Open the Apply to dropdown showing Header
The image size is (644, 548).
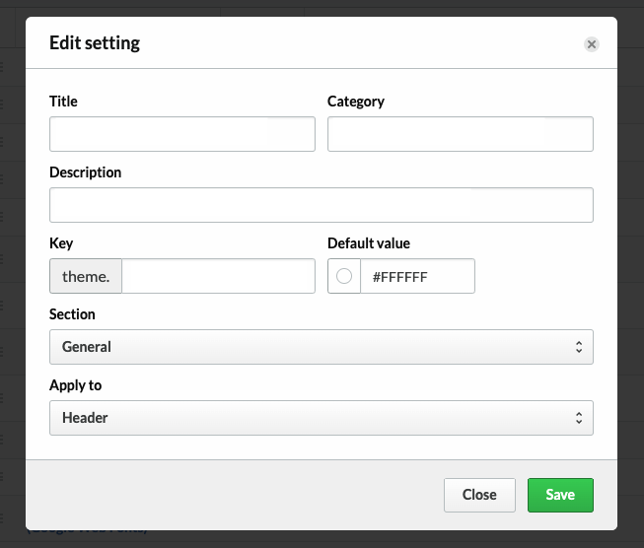(322, 418)
